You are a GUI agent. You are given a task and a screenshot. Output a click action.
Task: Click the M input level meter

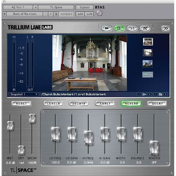tap(14, 65)
